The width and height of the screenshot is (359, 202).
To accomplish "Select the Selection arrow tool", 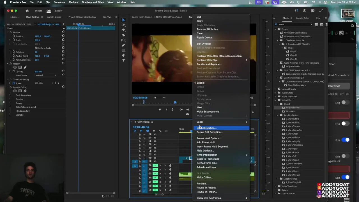I will click(123, 20).
